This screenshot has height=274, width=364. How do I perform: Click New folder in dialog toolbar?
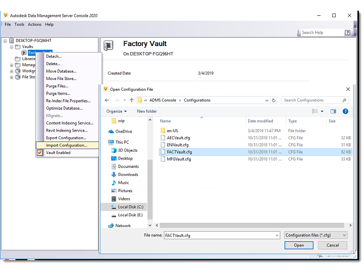coord(147,111)
